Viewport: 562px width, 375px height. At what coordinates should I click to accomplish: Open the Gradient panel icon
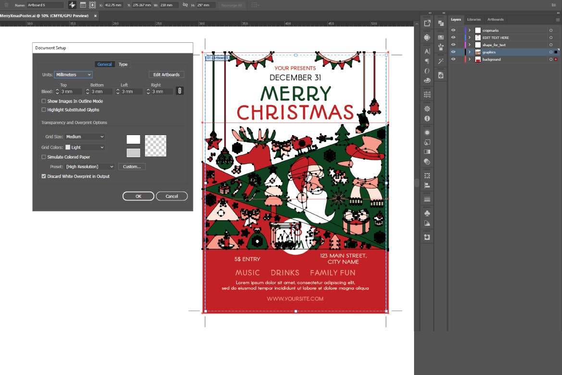pyautogui.click(x=427, y=152)
